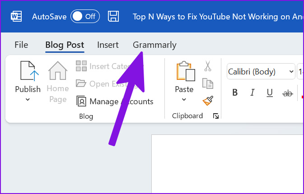Select the Format Painter brush
This screenshot has height=194, width=304.
pos(208,101)
